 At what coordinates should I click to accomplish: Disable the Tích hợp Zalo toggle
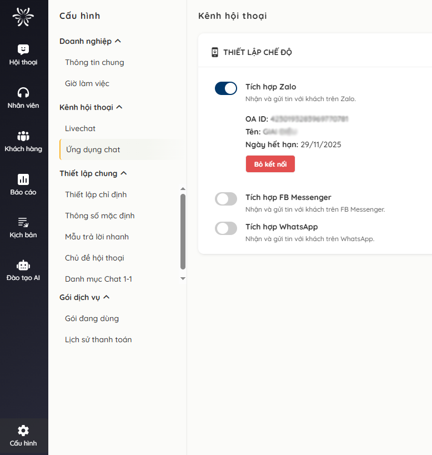226,88
